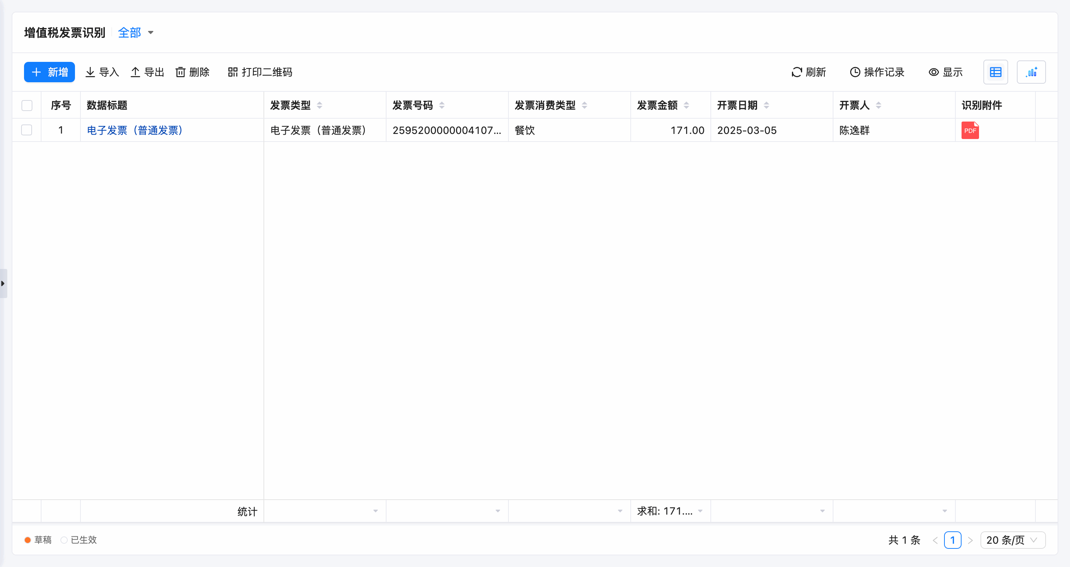Click the 导入 import icon
Viewport: 1070px width, 567px height.
[x=90, y=72]
